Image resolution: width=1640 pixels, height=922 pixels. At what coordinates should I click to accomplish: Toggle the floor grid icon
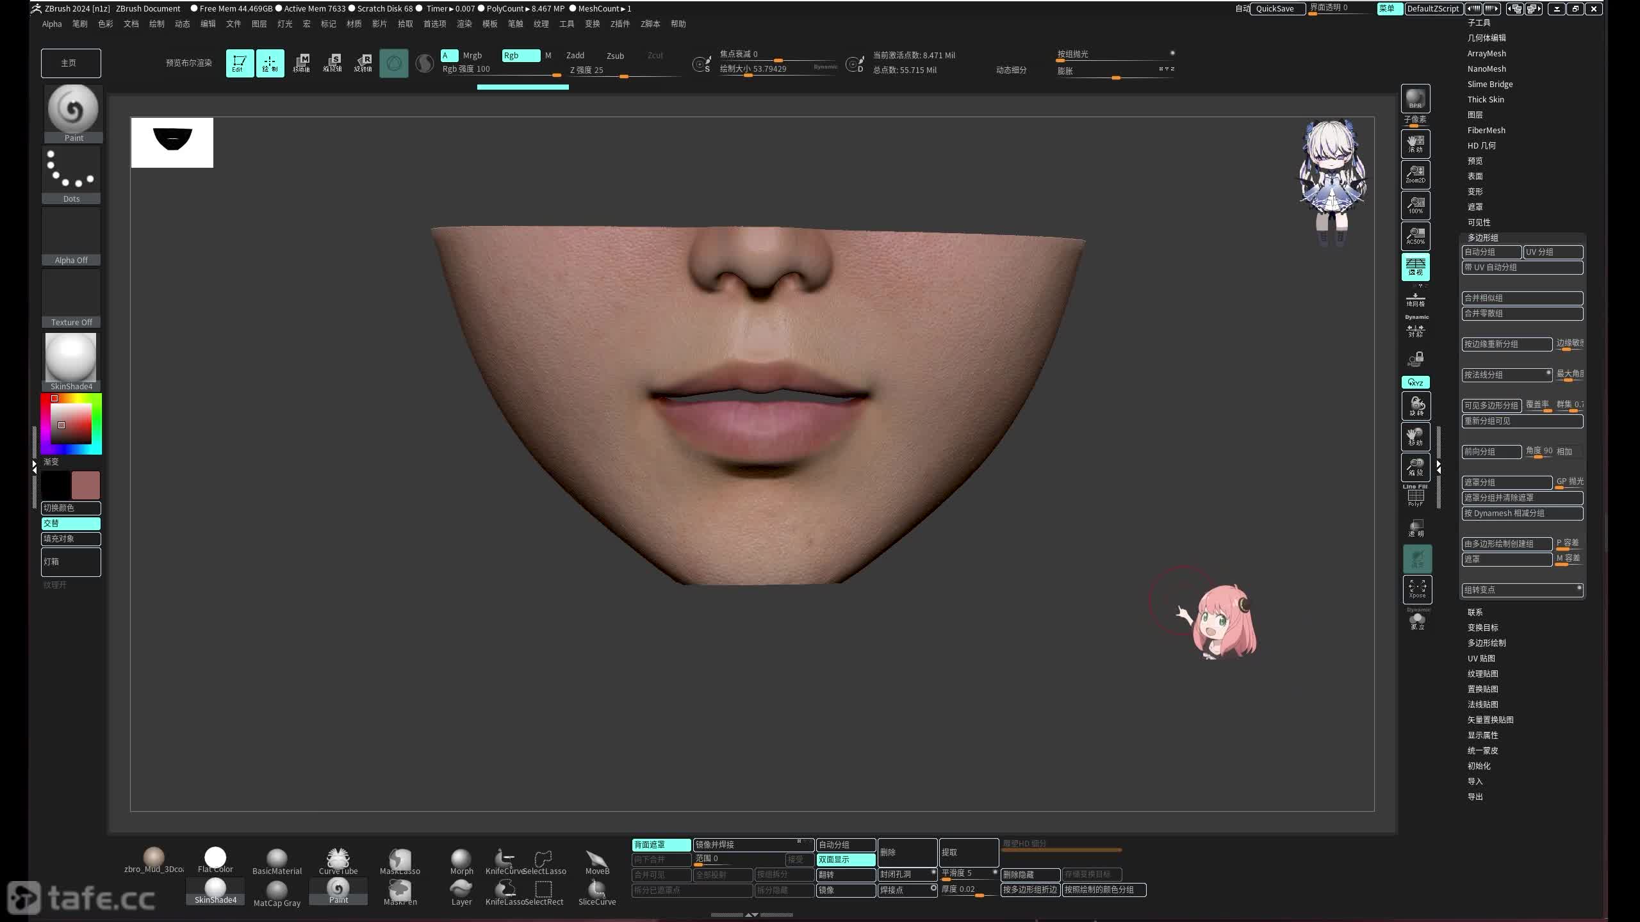1415,300
